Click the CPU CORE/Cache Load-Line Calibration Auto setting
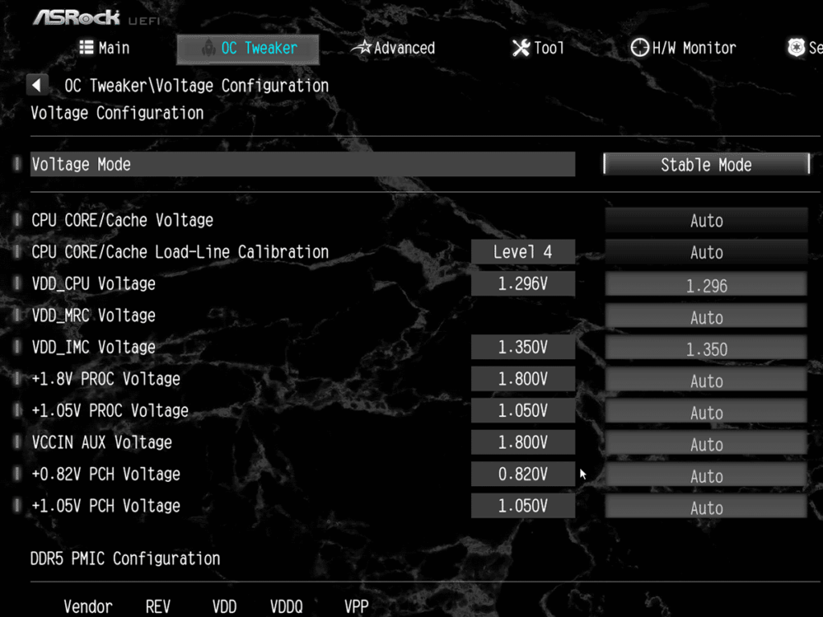823x617 pixels. [x=706, y=251]
